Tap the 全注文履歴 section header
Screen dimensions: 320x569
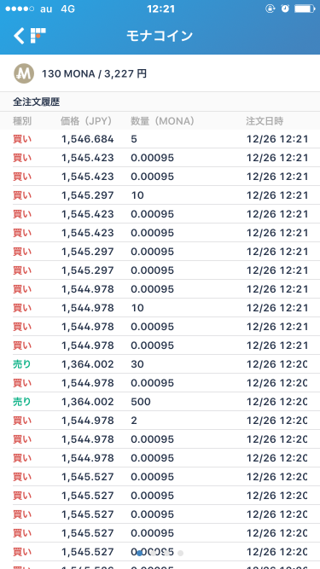(37, 102)
